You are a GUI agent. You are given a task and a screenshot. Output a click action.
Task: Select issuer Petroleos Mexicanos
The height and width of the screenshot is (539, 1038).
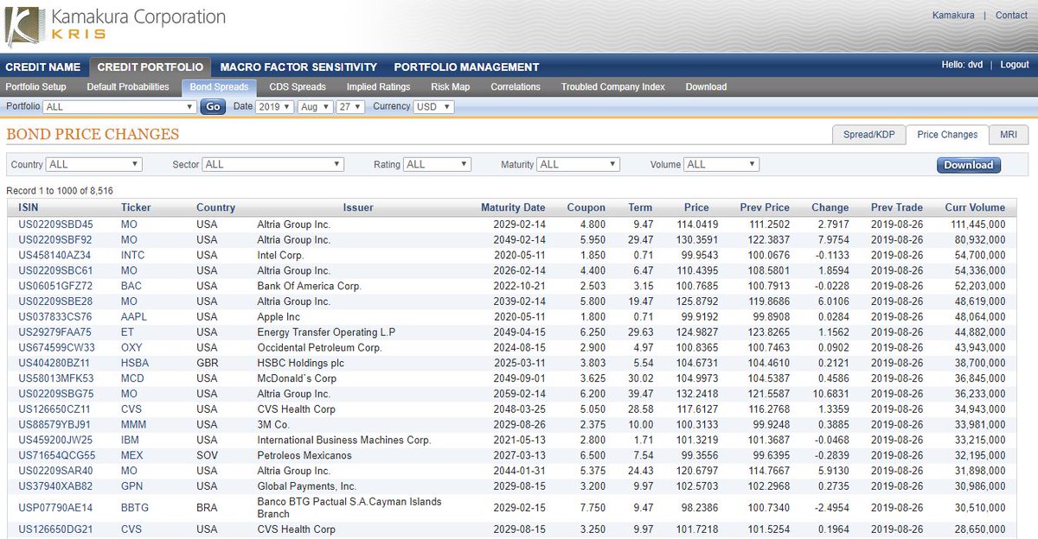click(304, 455)
